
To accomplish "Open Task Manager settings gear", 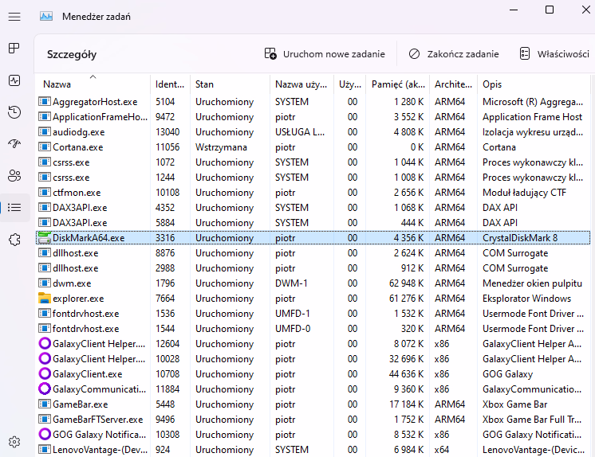I will pyautogui.click(x=14, y=441).
